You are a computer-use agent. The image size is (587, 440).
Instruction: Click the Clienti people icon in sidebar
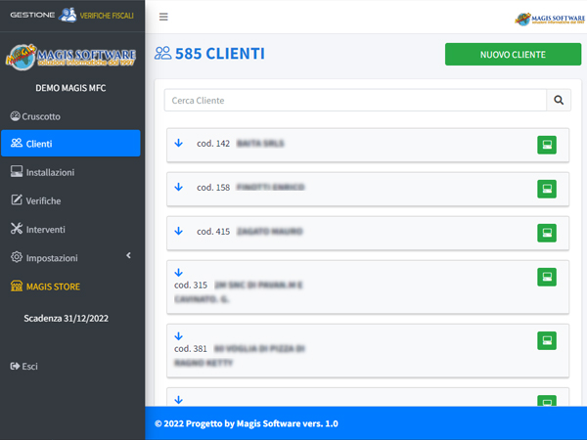point(17,143)
